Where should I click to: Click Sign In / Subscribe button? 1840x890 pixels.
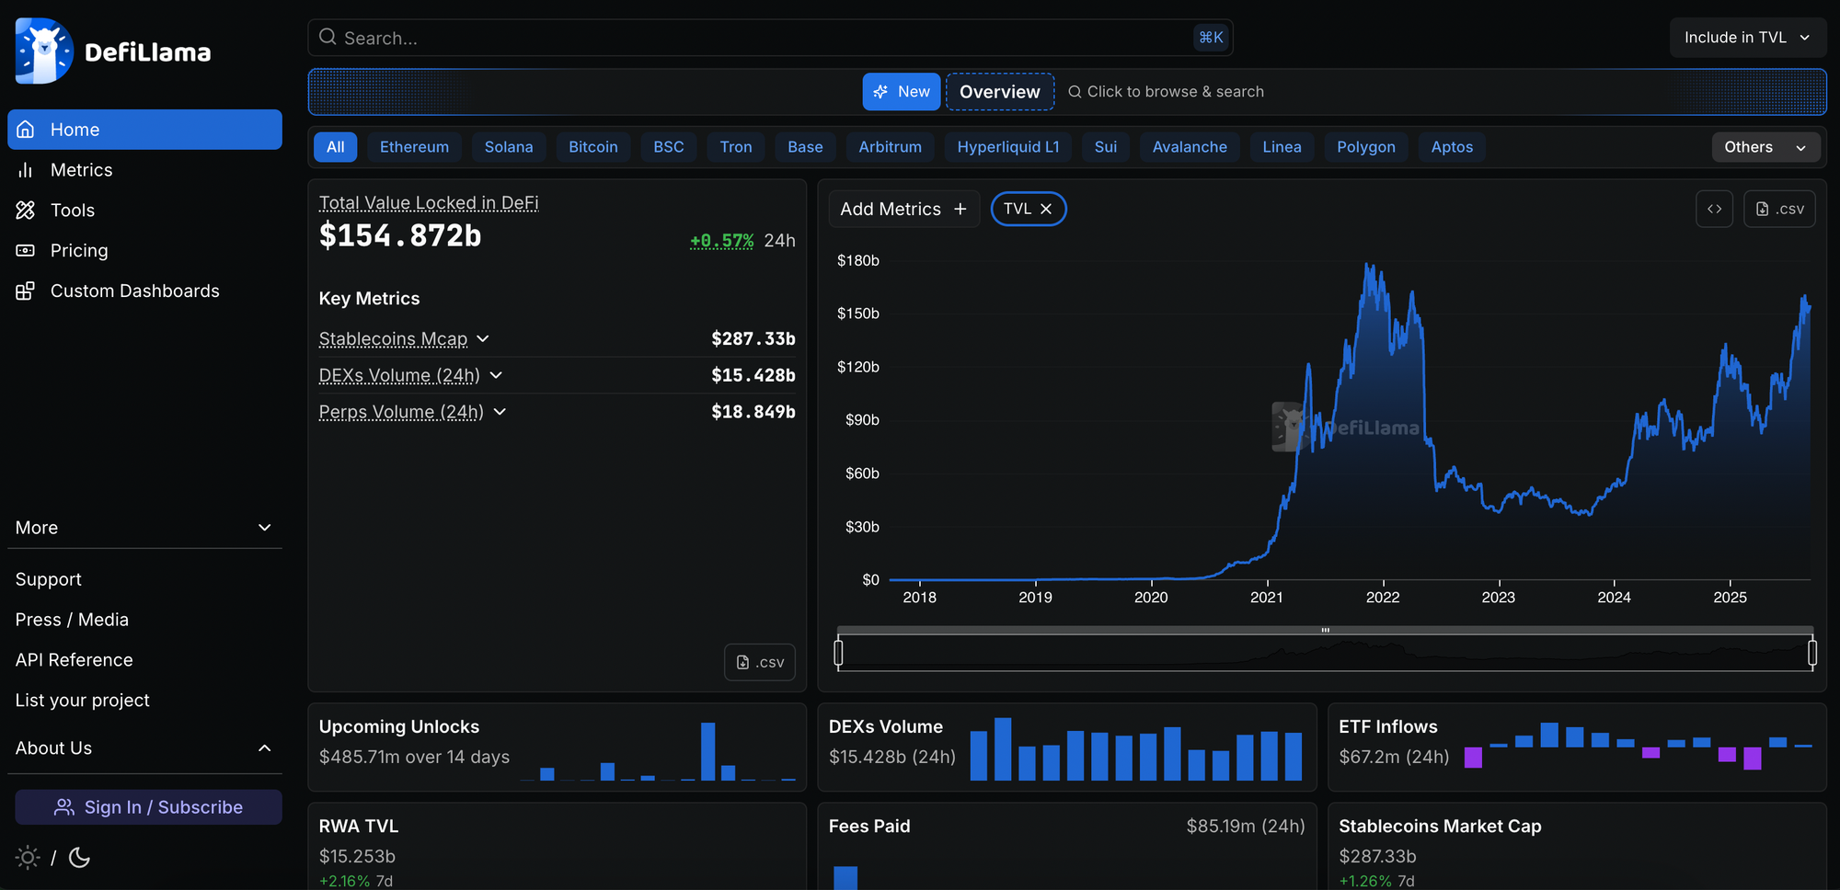pyautogui.click(x=148, y=807)
